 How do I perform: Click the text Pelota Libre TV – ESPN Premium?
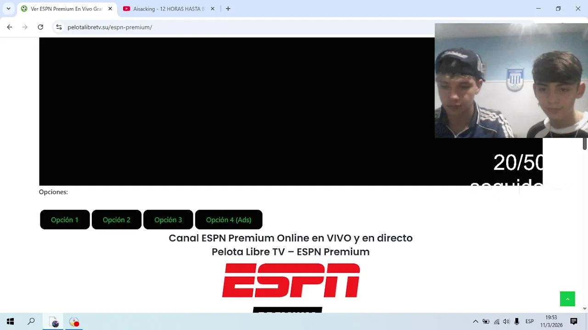click(x=291, y=252)
